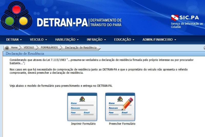Click 'Serviço de Informação ao Cidadão' text
The height and width of the screenshot is (137, 205).
point(187,25)
